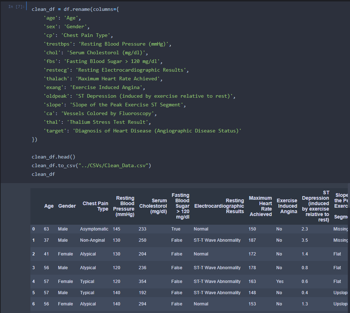
Task: Click the 'Thalium Stress Test Result' string
Action: tap(107, 122)
